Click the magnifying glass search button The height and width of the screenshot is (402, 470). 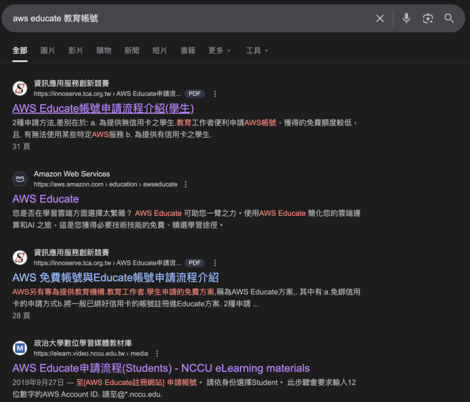coord(449,18)
